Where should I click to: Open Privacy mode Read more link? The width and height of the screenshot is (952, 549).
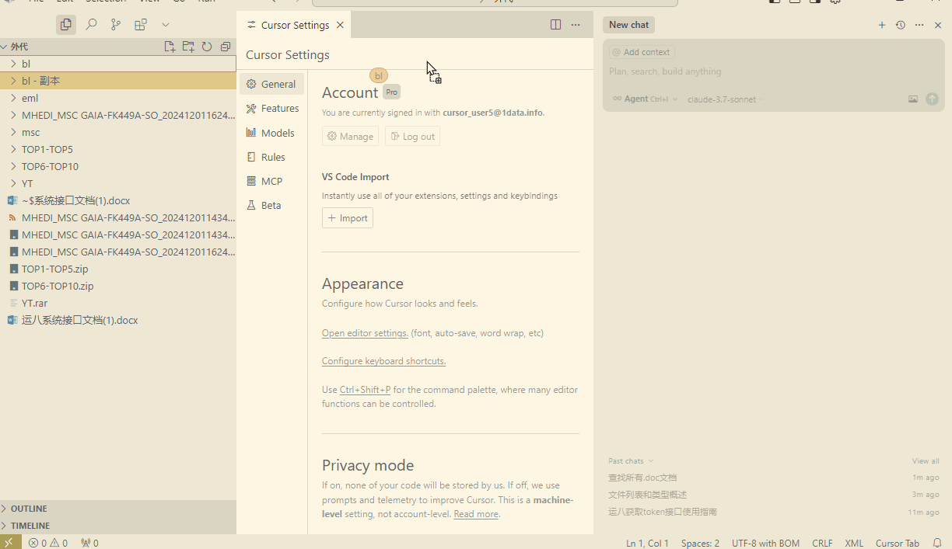pyautogui.click(x=476, y=514)
